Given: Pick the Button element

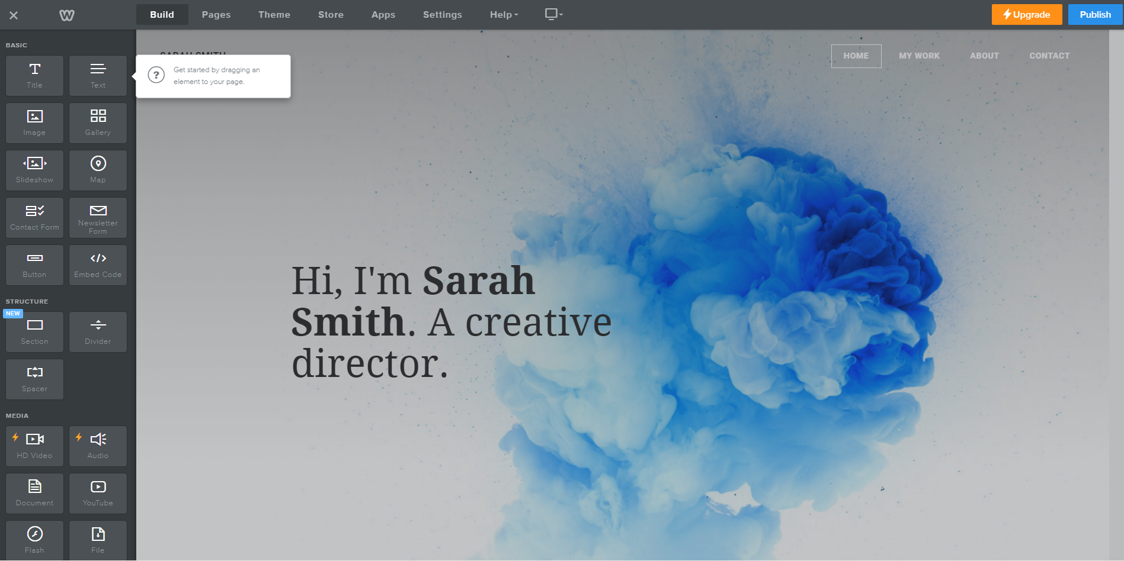Looking at the screenshot, I should click(x=34, y=265).
